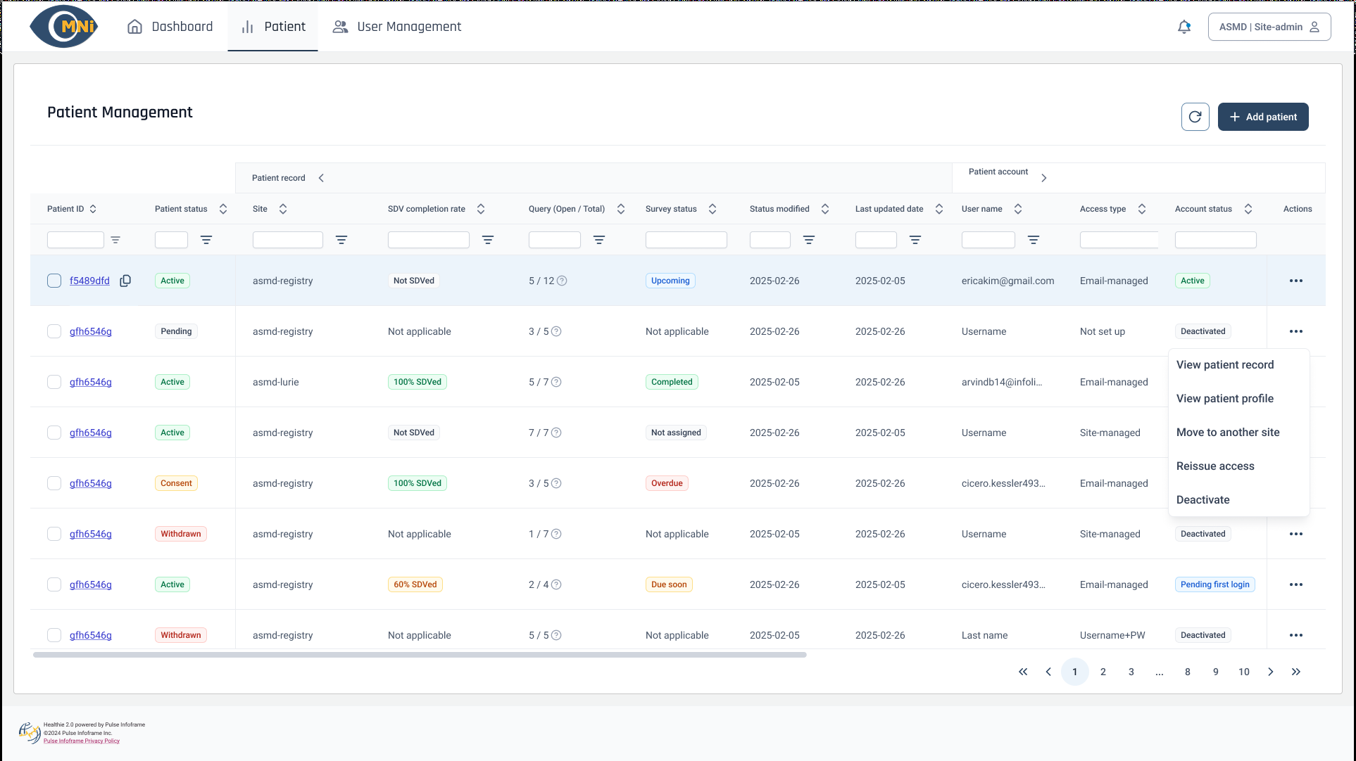
Task: Go to the last page with double-arrow icon
Action: point(1296,672)
